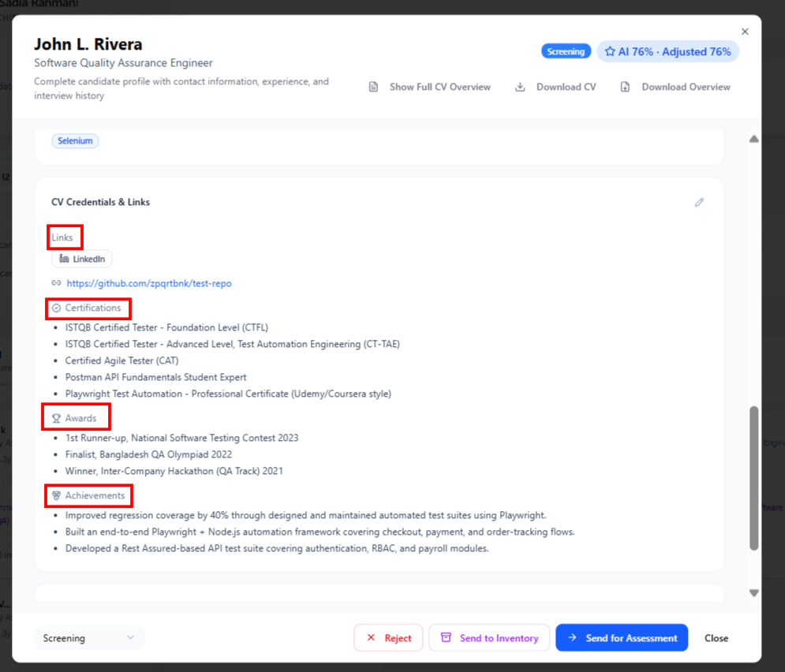This screenshot has width=785, height=672.
Task: Click the Download Overview label
Action: [686, 87]
